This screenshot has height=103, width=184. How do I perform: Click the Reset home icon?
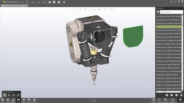(3, 100)
